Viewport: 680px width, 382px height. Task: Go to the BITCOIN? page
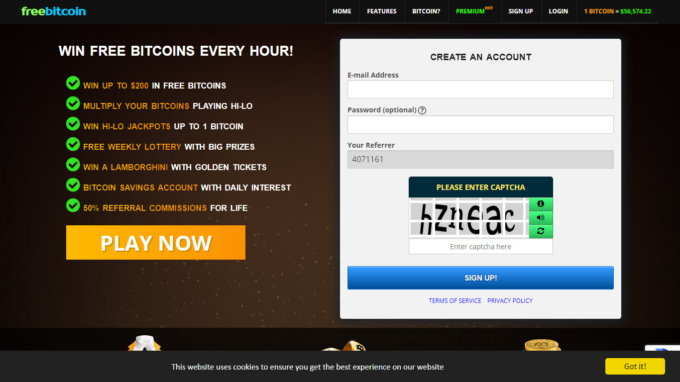pos(426,11)
